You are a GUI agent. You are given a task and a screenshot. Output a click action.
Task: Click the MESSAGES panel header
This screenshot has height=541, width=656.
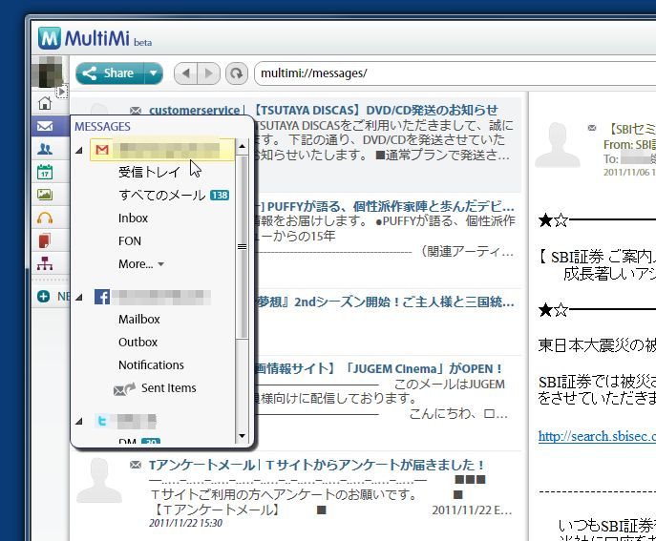point(102,126)
